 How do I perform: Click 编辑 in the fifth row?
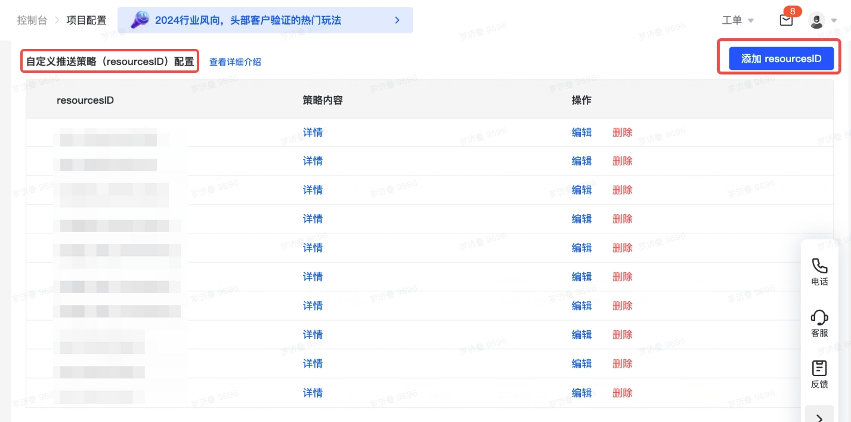581,248
